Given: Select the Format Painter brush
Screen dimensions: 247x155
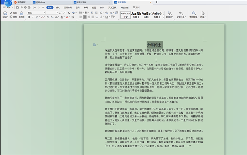Looking at the screenshot, I should point(21,13).
